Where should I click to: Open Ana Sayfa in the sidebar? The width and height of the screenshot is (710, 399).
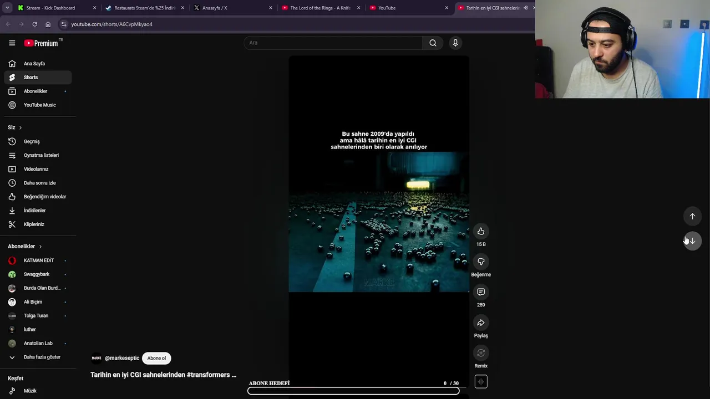[38, 64]
